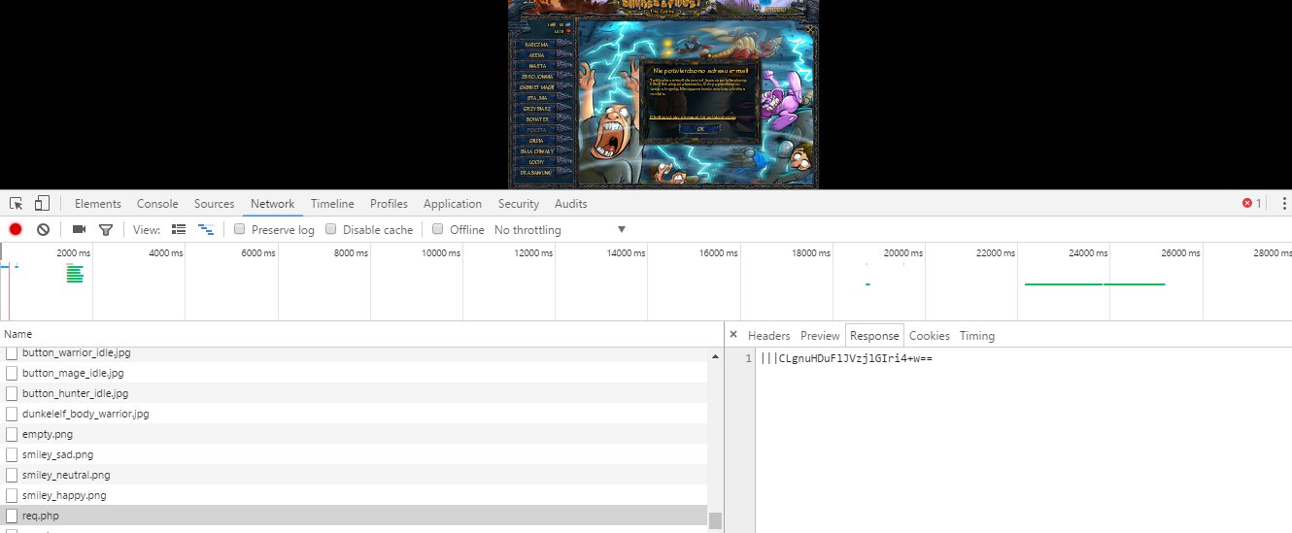
Task: Click the request list scrollbar thumb
Action: [716, 521]
